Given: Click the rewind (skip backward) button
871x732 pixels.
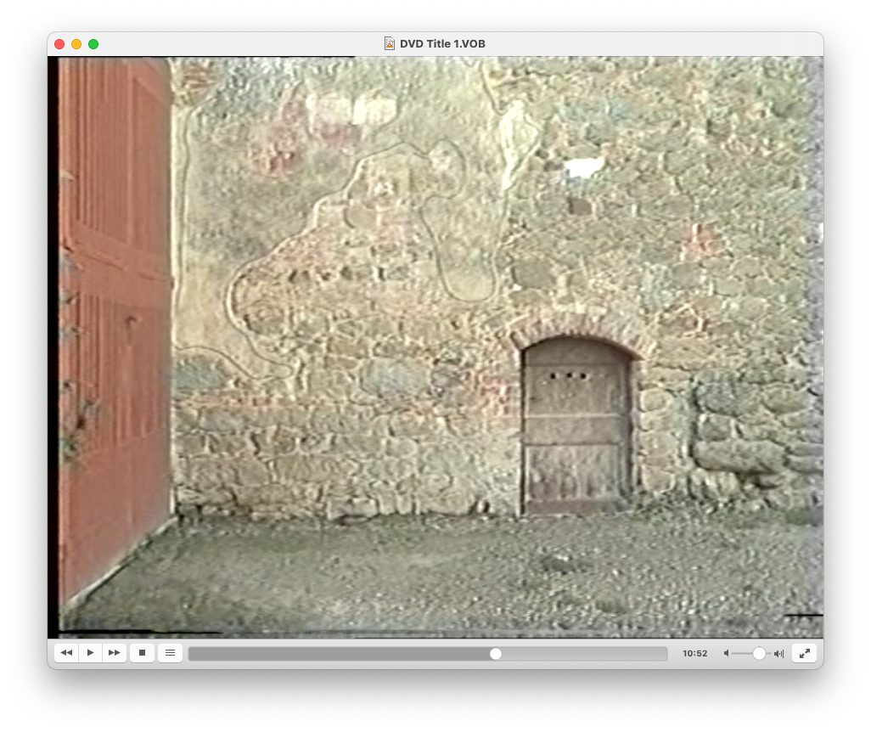Looking at the screenshot, I should click(x=66, y=653).
